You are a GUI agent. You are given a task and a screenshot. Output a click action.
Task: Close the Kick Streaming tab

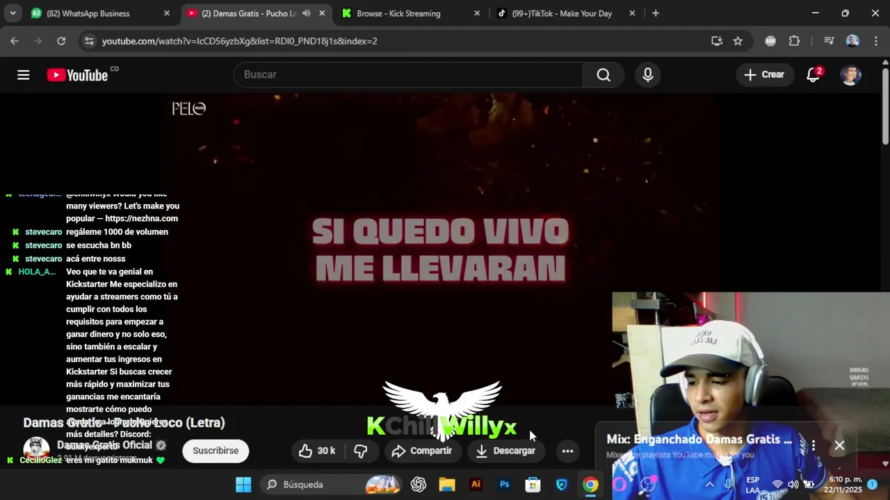[x=476, y=13]
